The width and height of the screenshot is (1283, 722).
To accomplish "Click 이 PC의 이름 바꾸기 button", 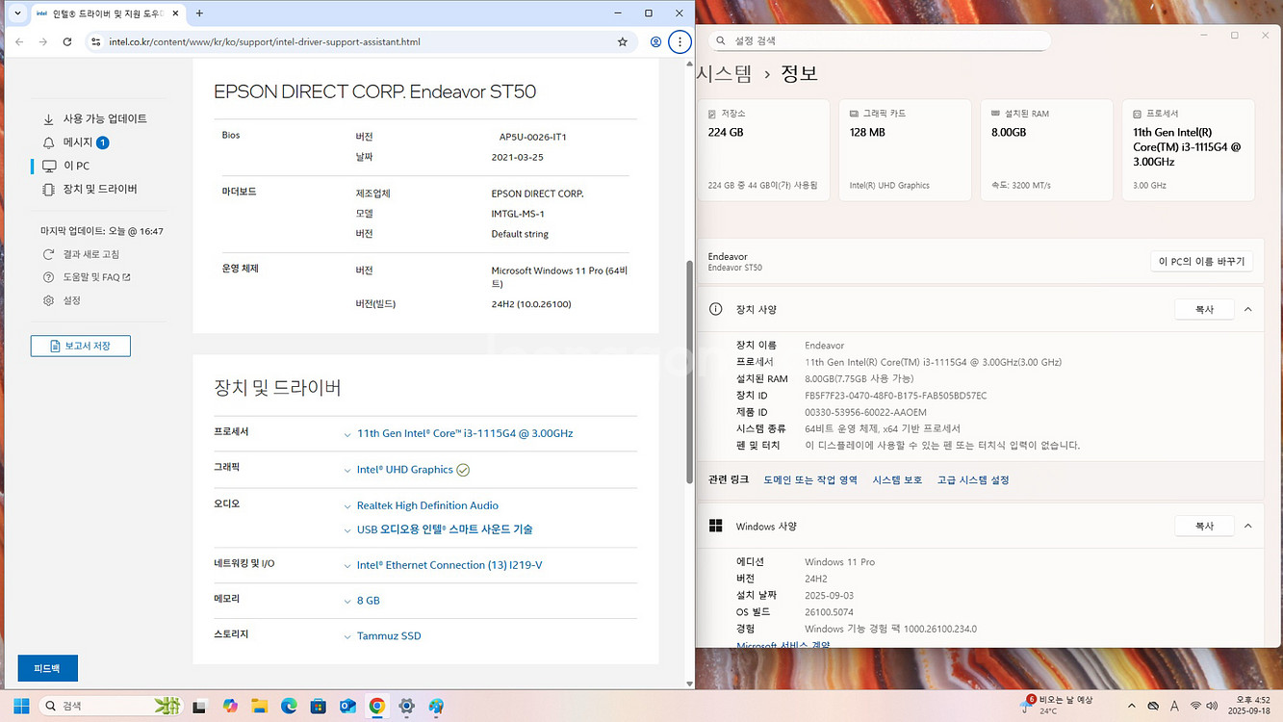I will [1201, 262].
